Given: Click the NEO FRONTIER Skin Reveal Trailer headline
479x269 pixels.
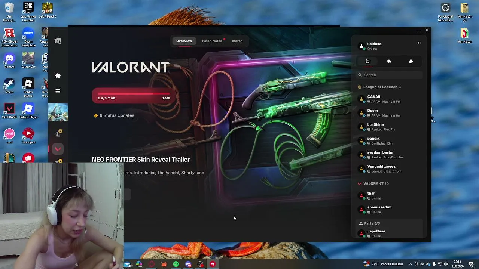Looking at the screenshot, I should (141, 160).
